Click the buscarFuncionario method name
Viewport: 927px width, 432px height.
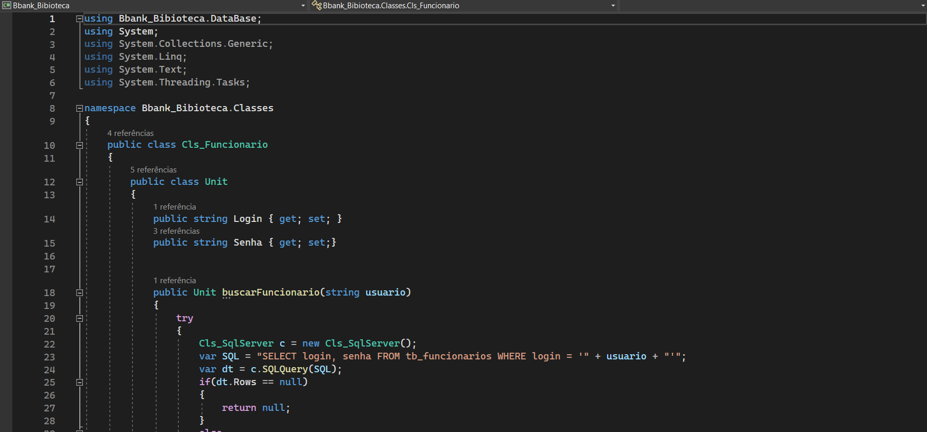pos(271,292)
